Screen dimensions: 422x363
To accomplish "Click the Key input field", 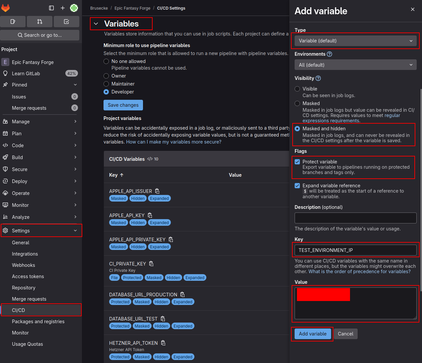I will tap(356, 250).
